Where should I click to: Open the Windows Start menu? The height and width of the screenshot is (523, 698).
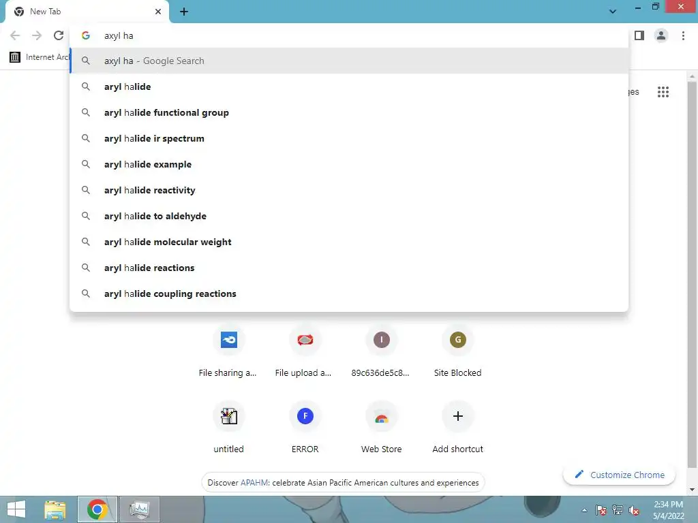16,509
